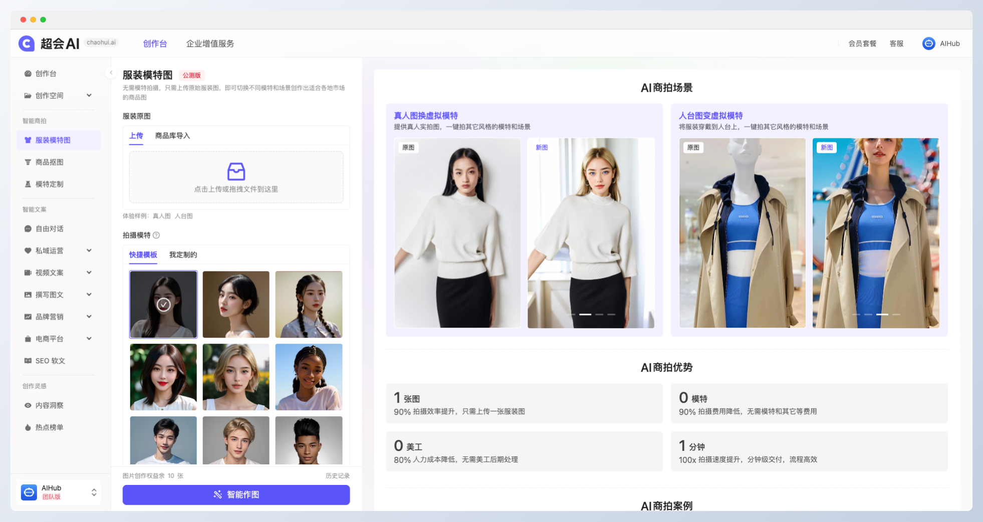
Task: Open the 热点榜单 trending list
Action: [50, 427]
